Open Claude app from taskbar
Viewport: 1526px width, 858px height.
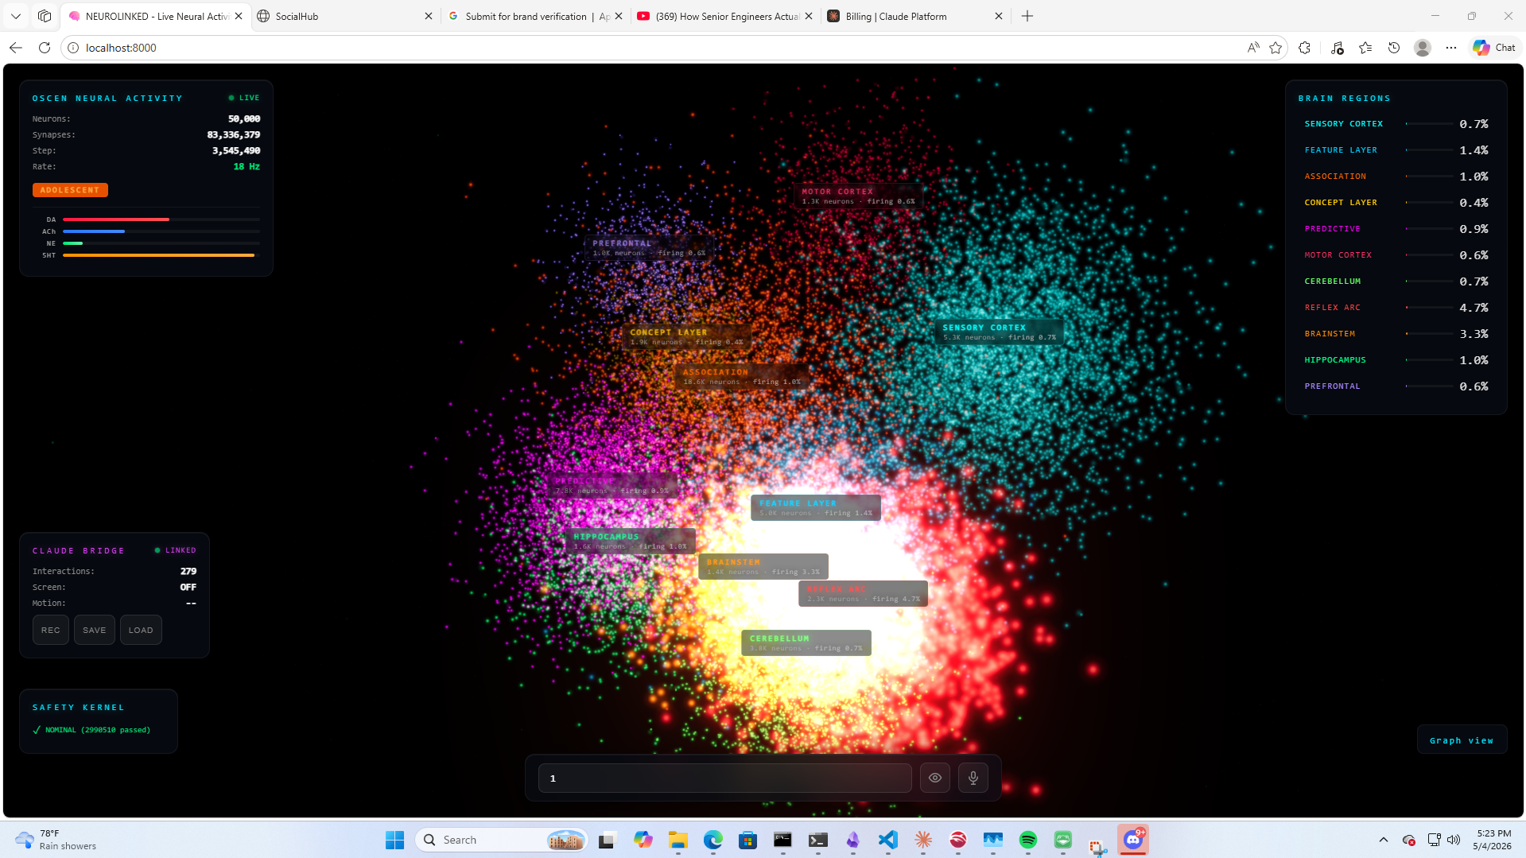point(923,840)
